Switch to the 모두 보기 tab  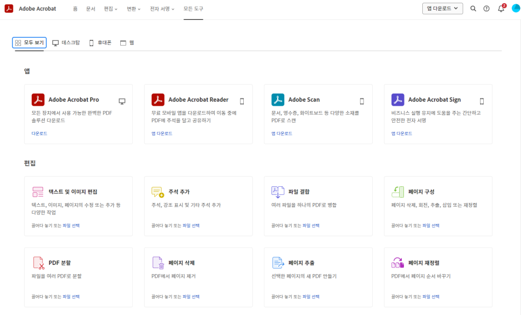click(29, 43)
